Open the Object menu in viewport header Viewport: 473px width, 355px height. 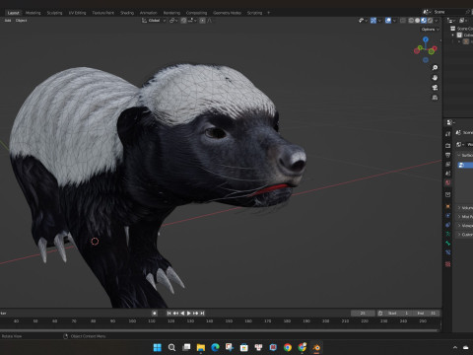21,21
